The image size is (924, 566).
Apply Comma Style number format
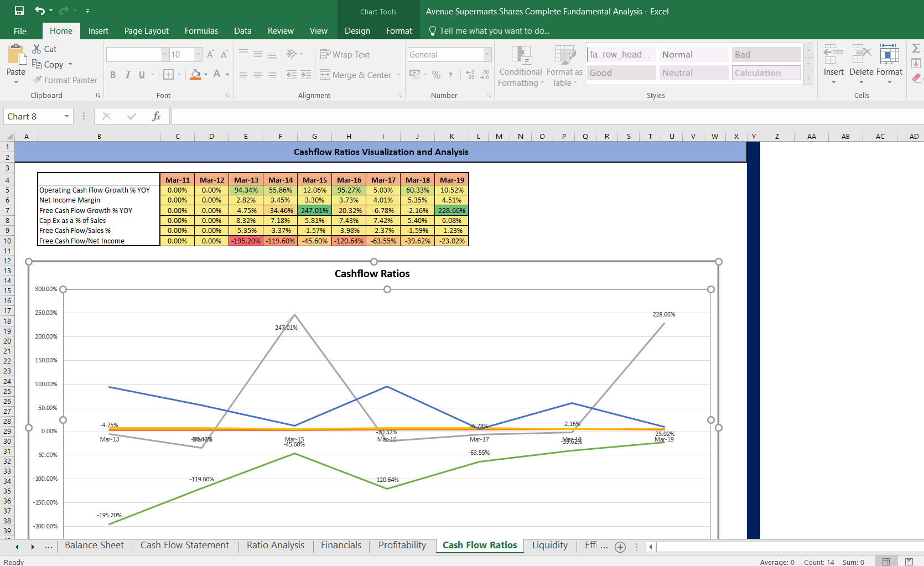click(450, 75)
